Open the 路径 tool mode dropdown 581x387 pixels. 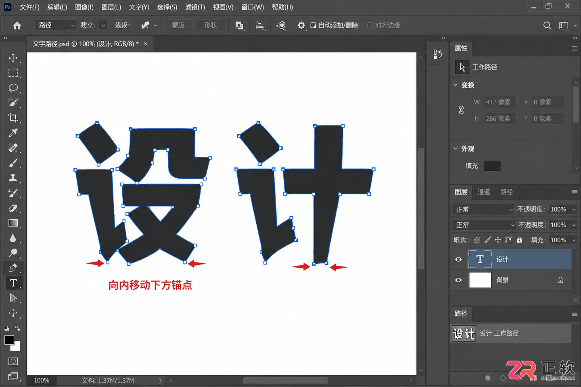[55, 25]
